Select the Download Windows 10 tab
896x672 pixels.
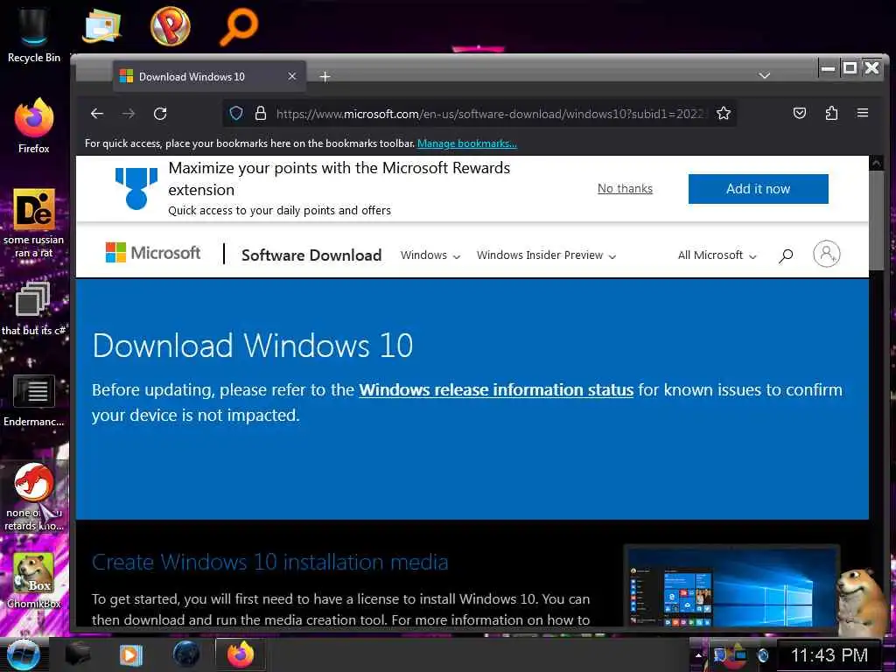pos(209,77)
